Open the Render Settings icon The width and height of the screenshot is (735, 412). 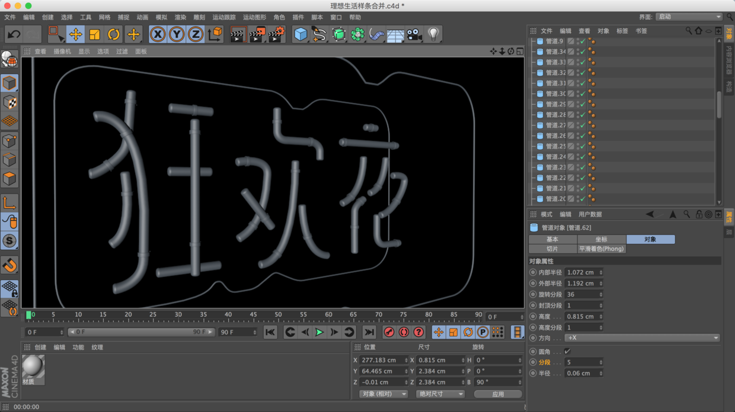[x=276, y=34]
